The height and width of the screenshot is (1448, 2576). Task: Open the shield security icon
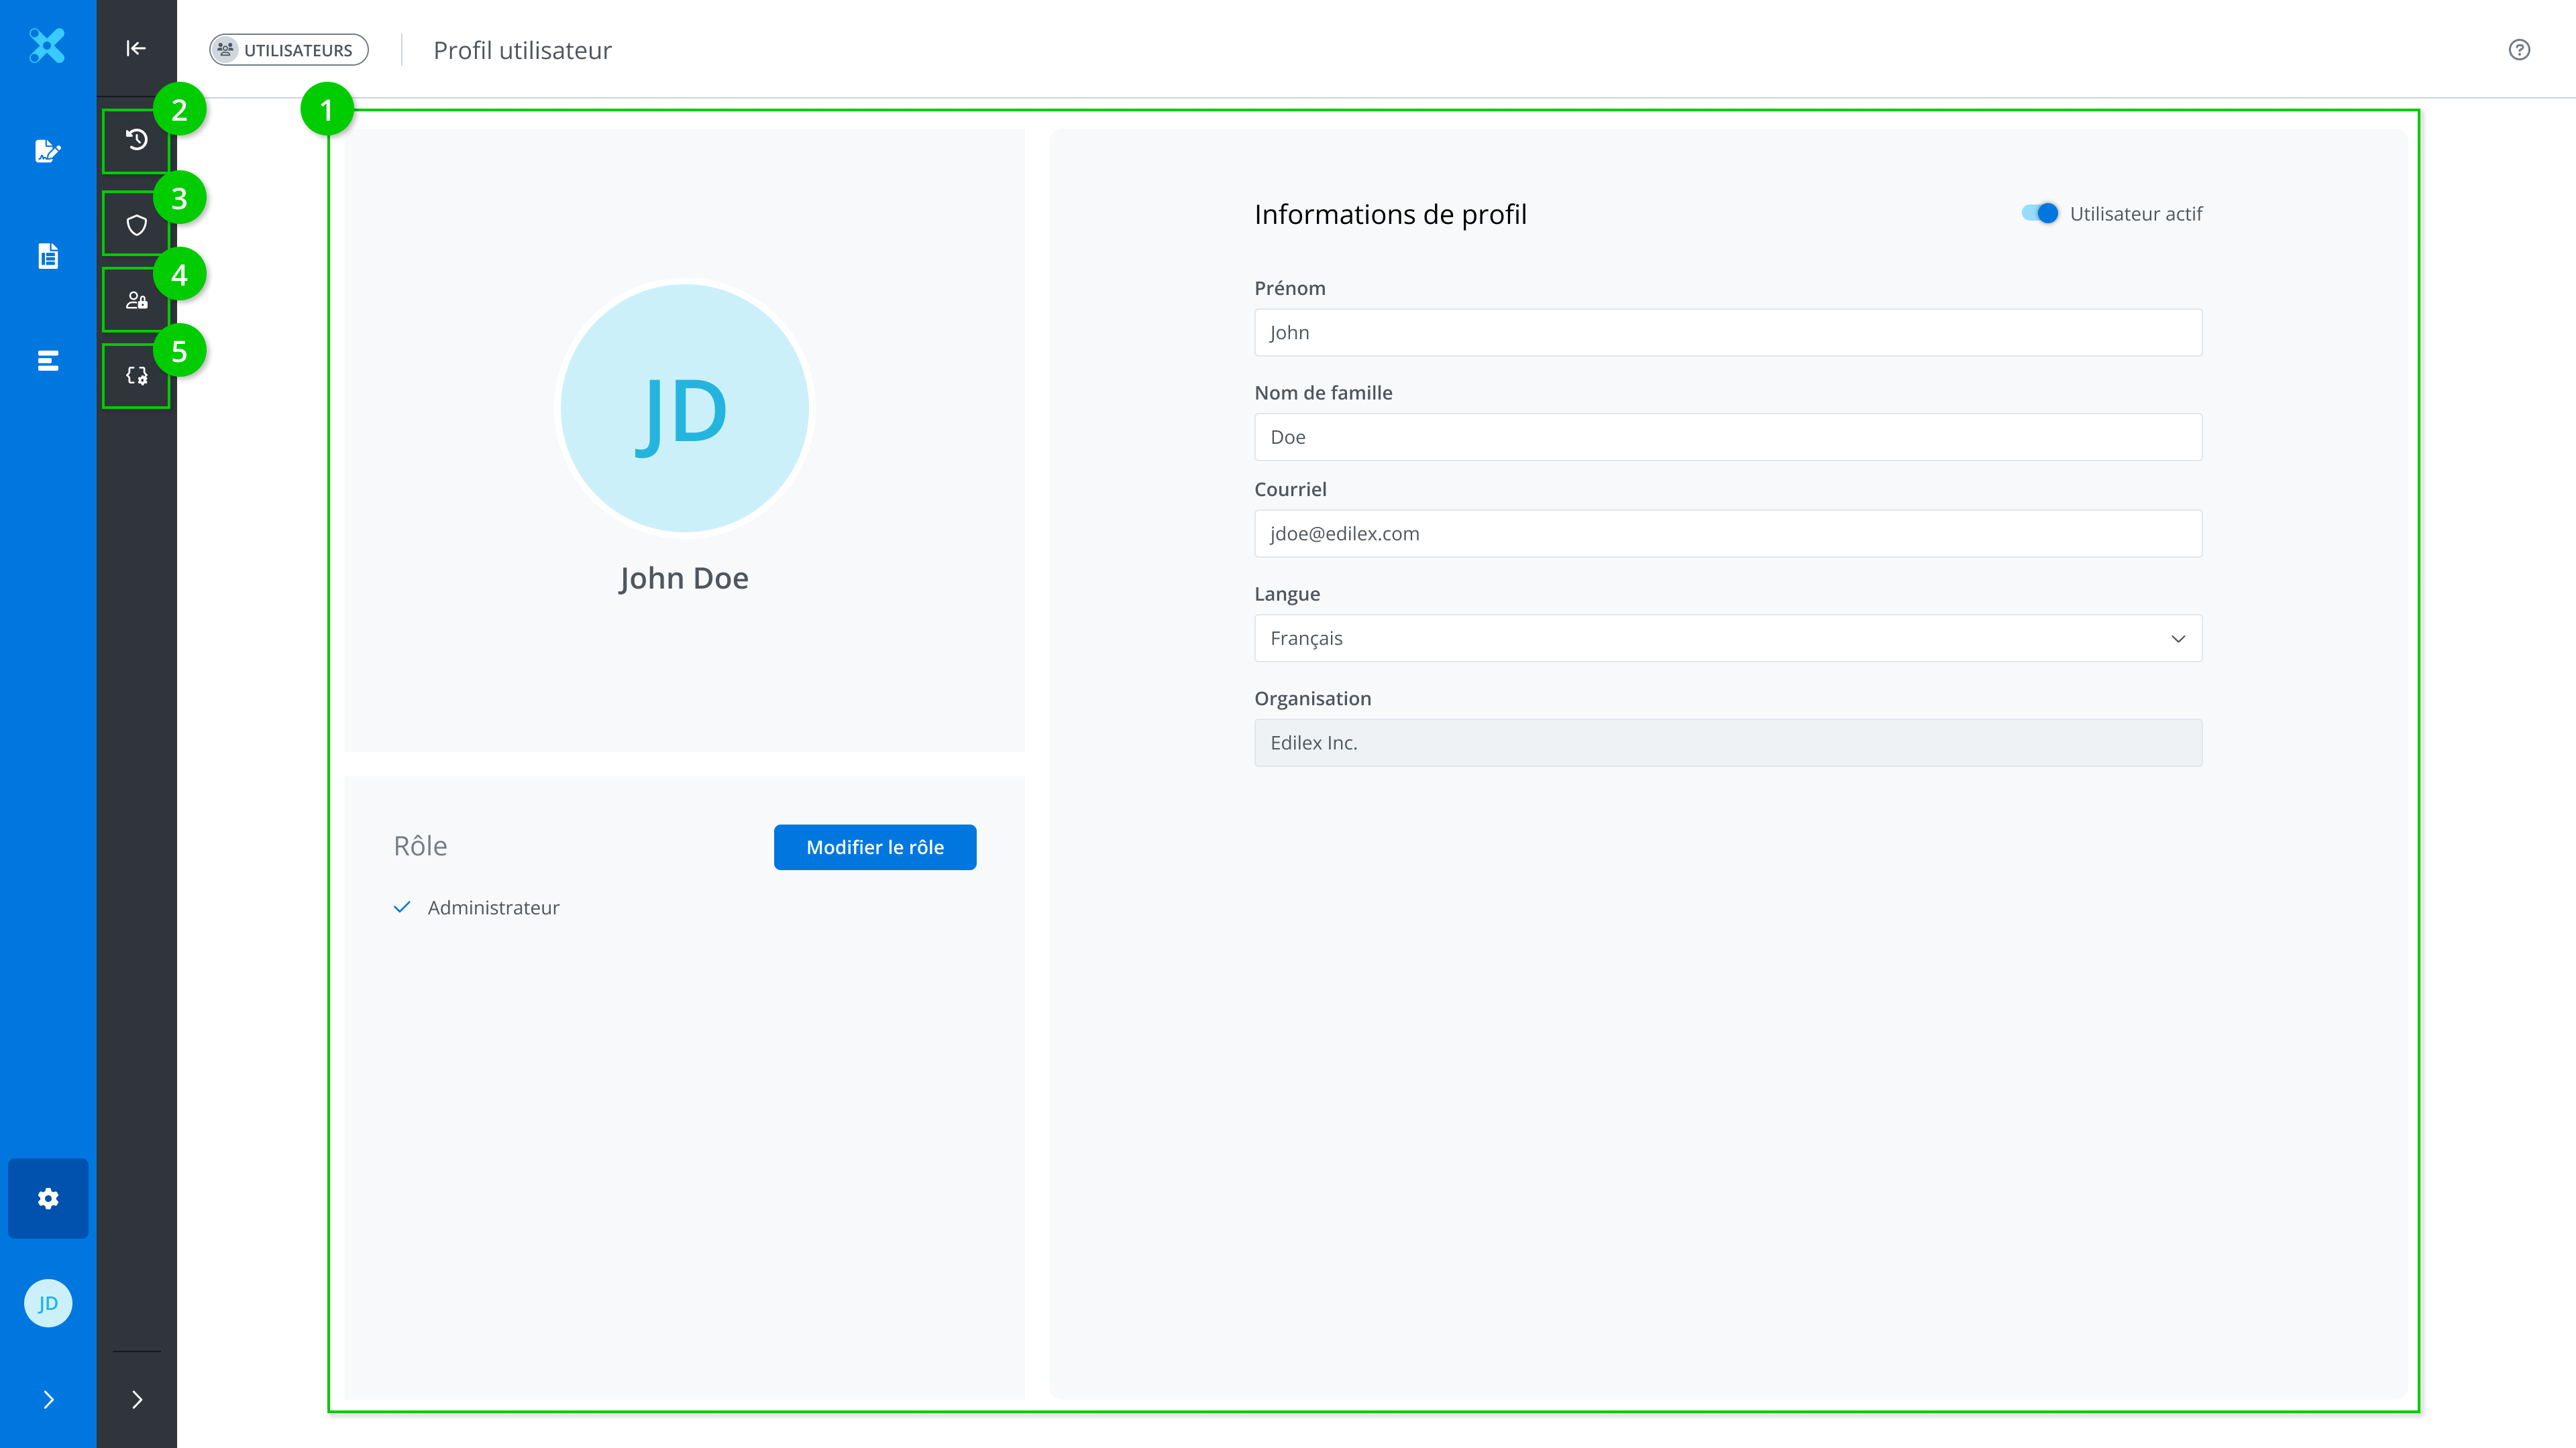point(137,225)
